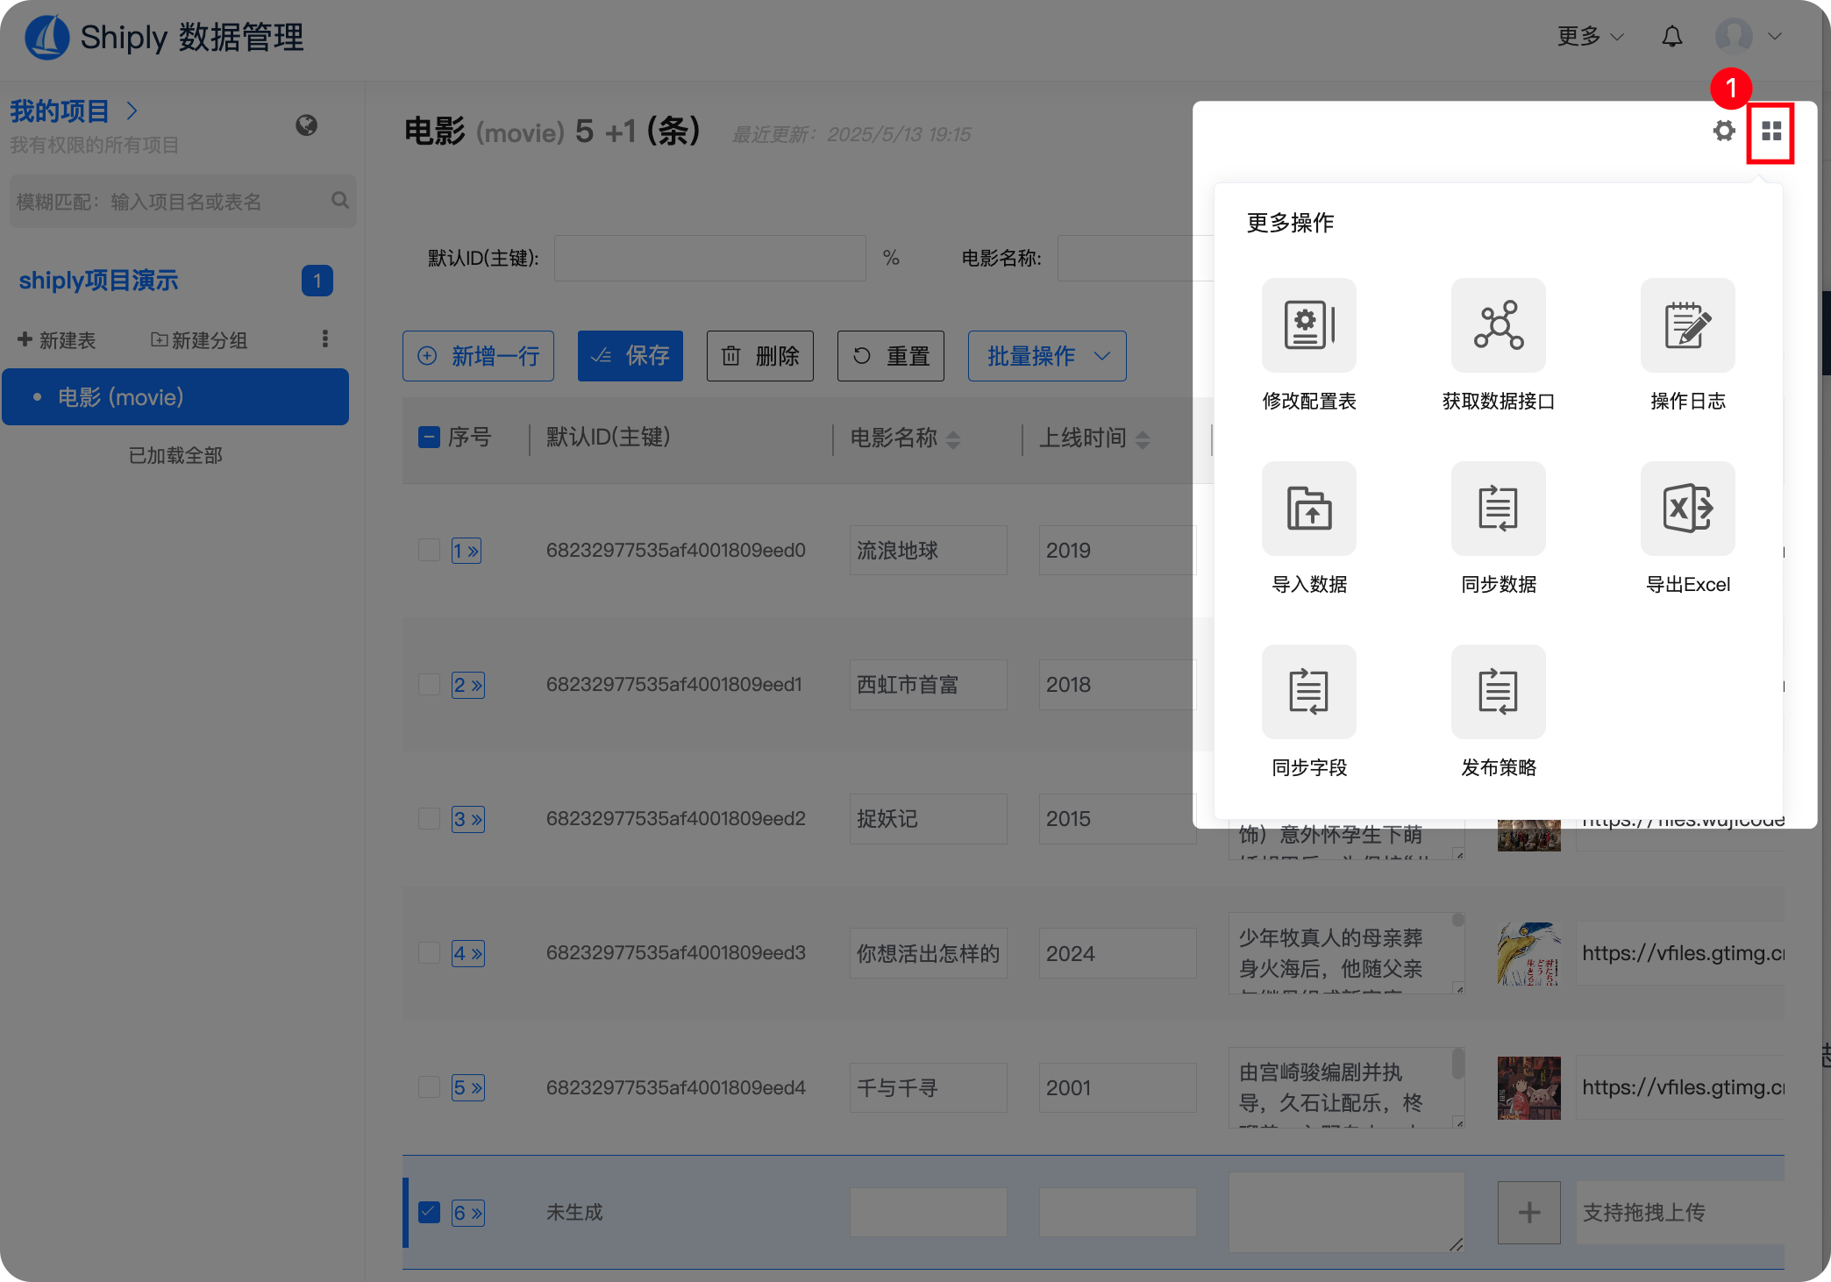1831x1282 pixels.
Task: Expand row 1 detail arrow
Action: (x=467, y=551)
